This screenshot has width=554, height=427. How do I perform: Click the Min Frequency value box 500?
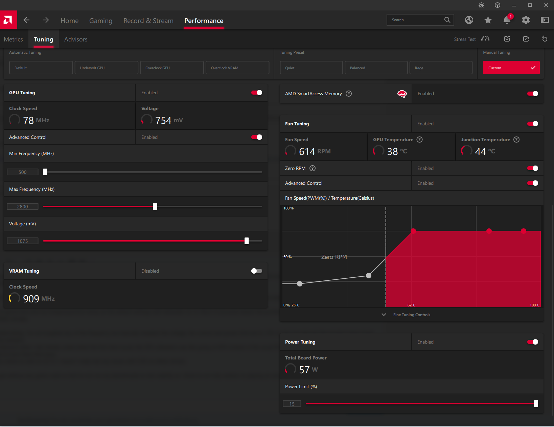tap(23, 172)
